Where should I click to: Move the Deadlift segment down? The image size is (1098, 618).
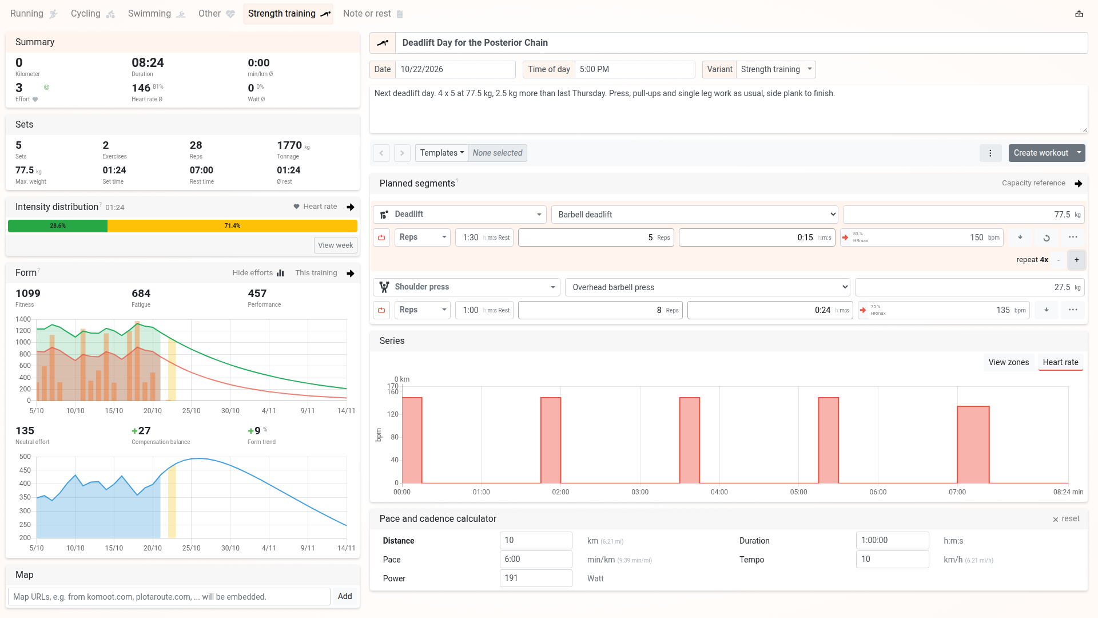pos(1020,237)
